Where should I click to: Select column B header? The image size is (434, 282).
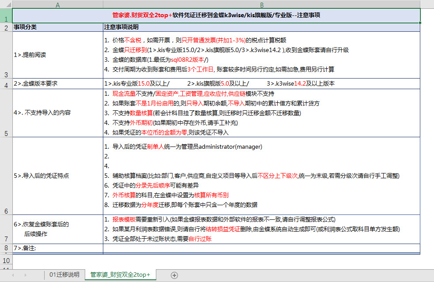[261, 4]
